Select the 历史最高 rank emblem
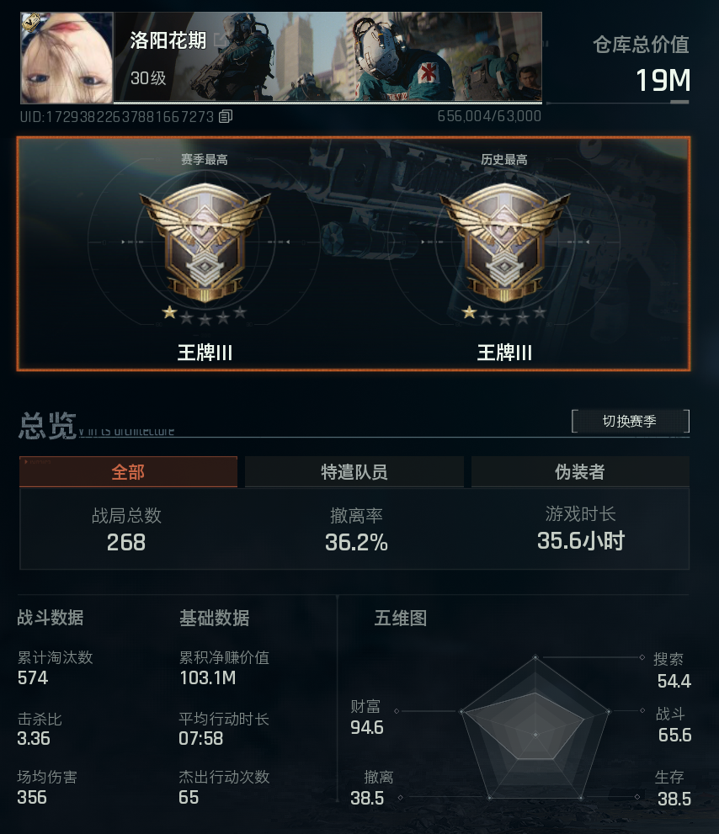Image resolution: width=719 pixels, height=834 pixels. click(504, 242)
